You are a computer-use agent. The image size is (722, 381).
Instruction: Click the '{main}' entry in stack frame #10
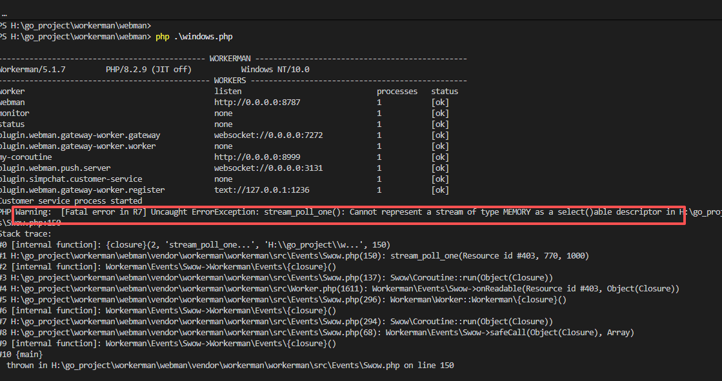coord(28,355)
